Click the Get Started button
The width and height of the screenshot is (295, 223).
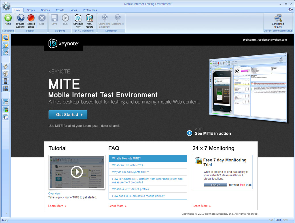pyautogui.click(x=68, y=115)
